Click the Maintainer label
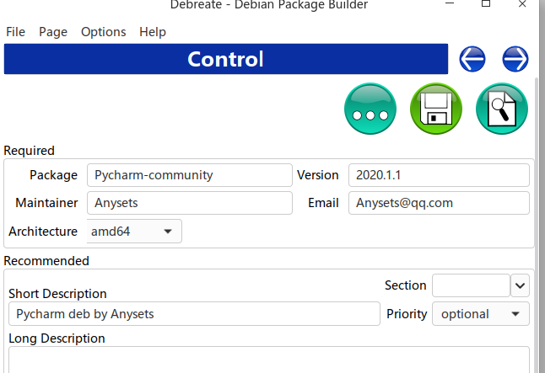 46,203
